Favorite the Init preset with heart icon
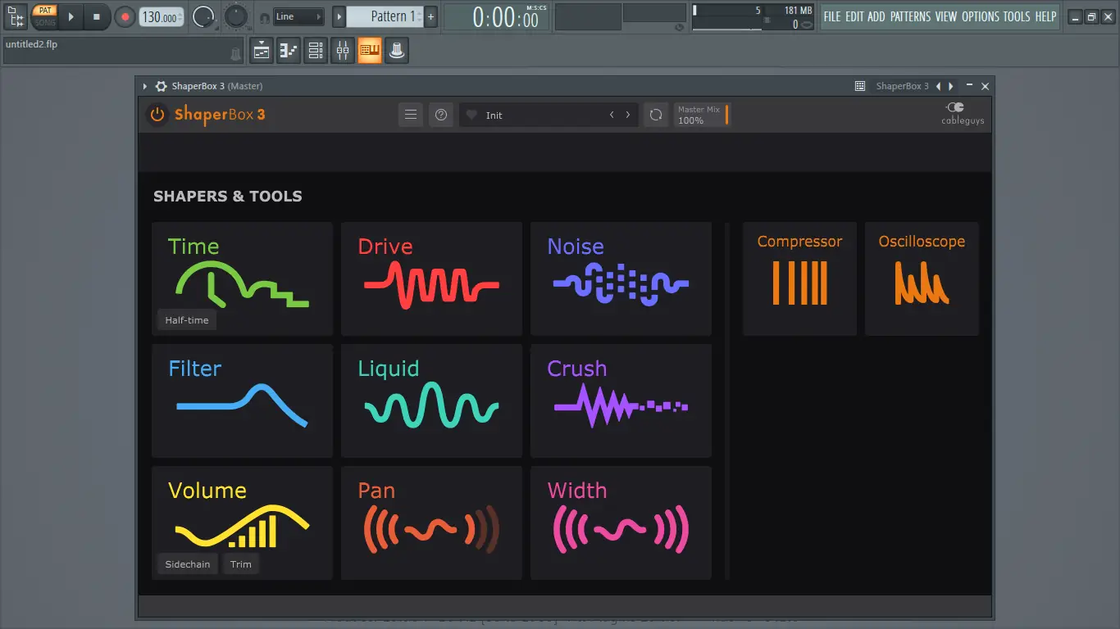 (x=471, y=115)
